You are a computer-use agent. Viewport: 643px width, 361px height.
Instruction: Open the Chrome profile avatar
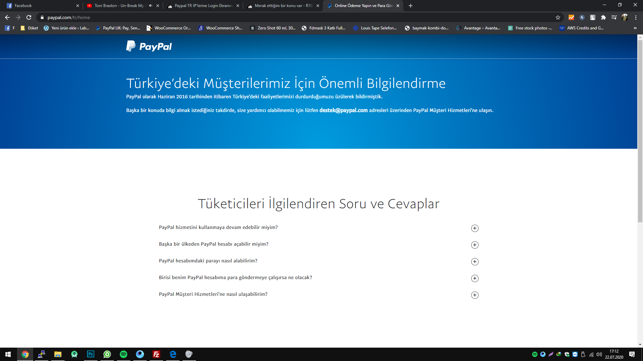pos(625,17)
